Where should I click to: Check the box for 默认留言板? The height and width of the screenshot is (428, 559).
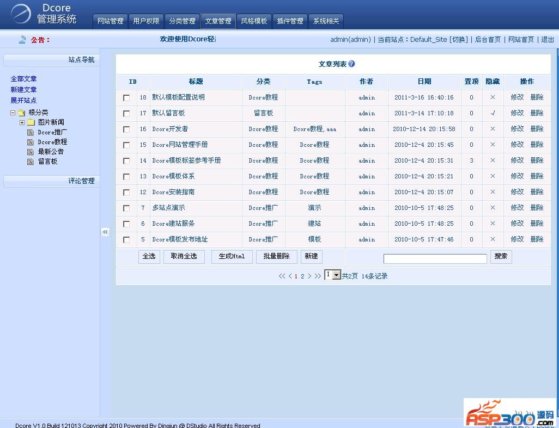(x=126, y=114)
